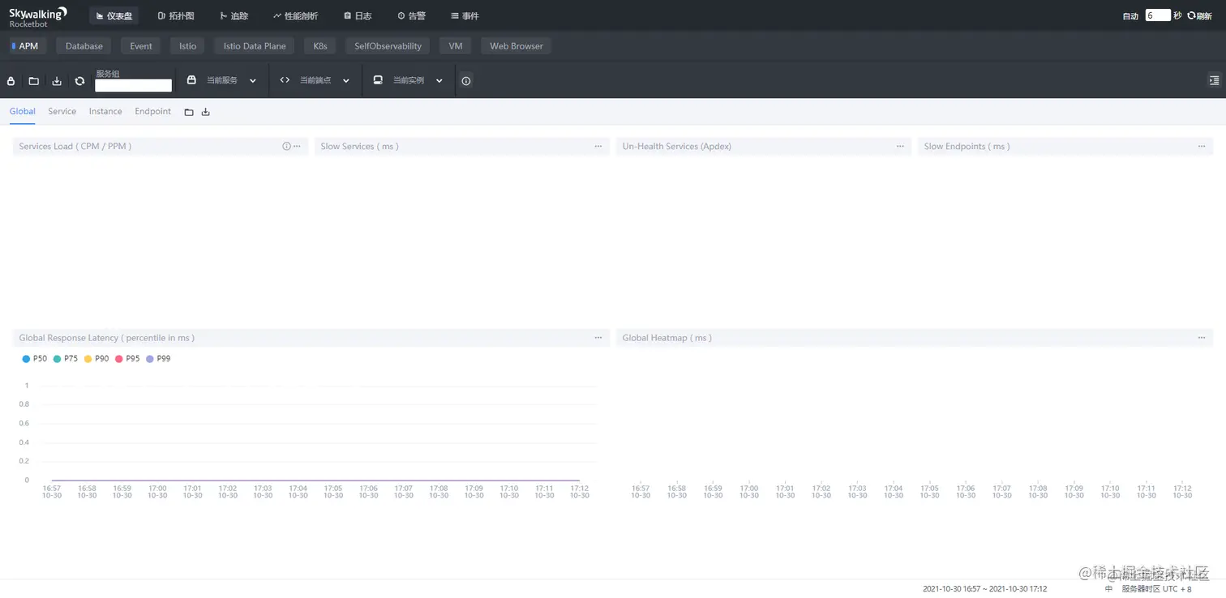Click the download icon next to Endpoint tab
Viewport: 1226px width, 598px height.
[x=206, y=112]
